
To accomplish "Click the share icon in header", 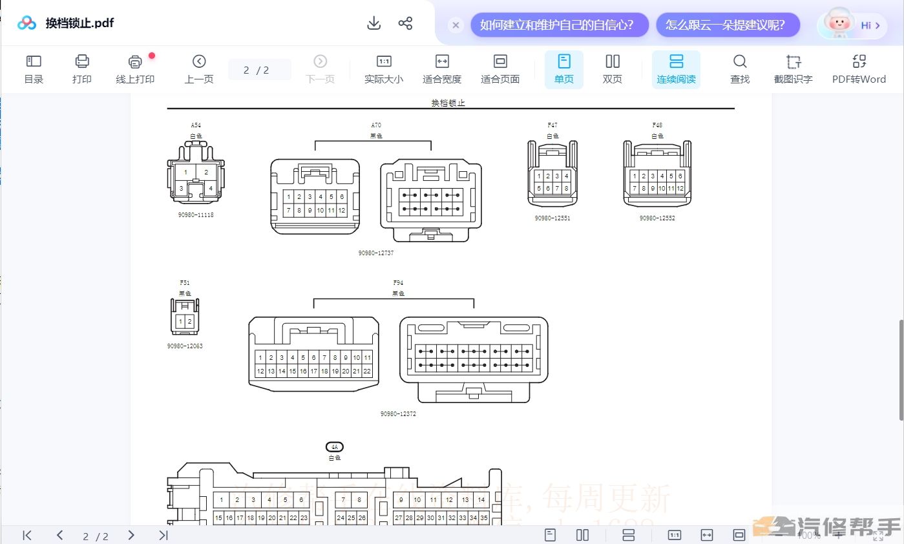I will (x=405, y=23).
